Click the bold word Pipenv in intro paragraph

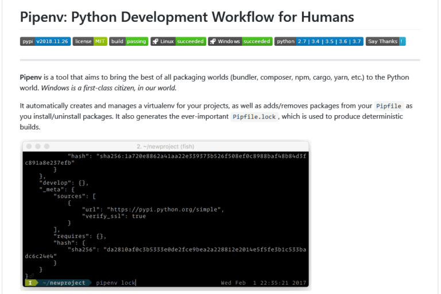pos(30,77)
